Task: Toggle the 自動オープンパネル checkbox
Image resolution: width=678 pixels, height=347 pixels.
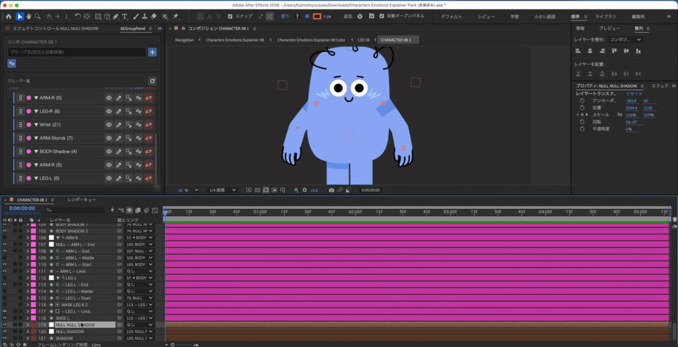Action: tap(381, 17)
